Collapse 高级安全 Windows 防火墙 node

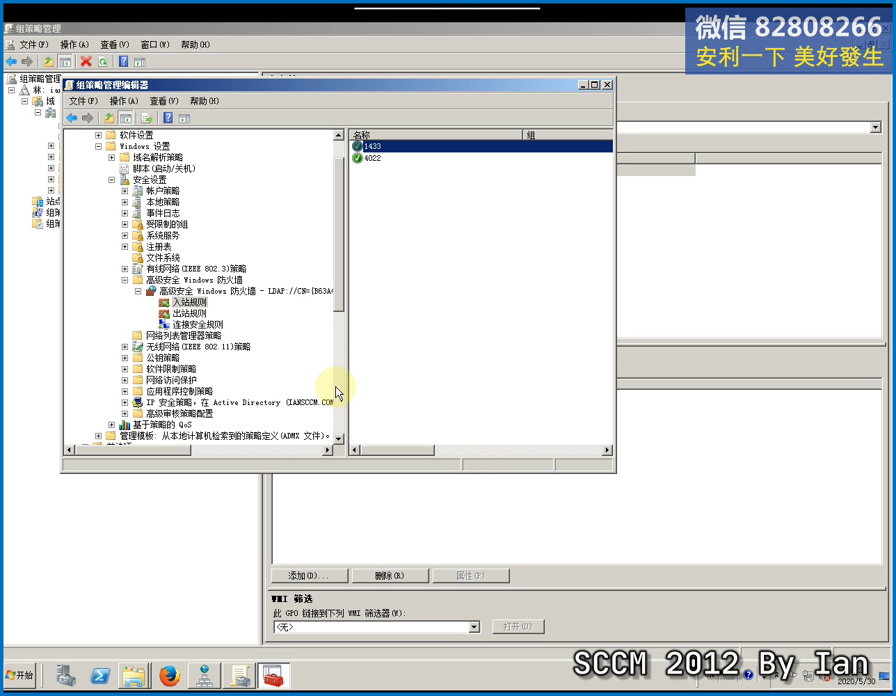pyautogui.click(x=125, y=280)
